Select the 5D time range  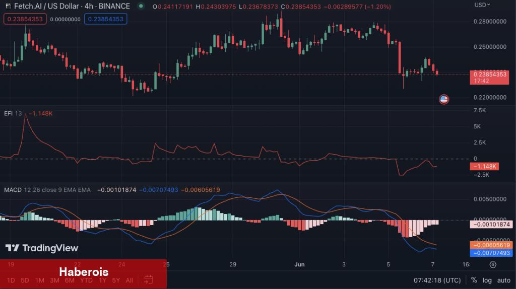pyautogui.click(x=25, y=280)
